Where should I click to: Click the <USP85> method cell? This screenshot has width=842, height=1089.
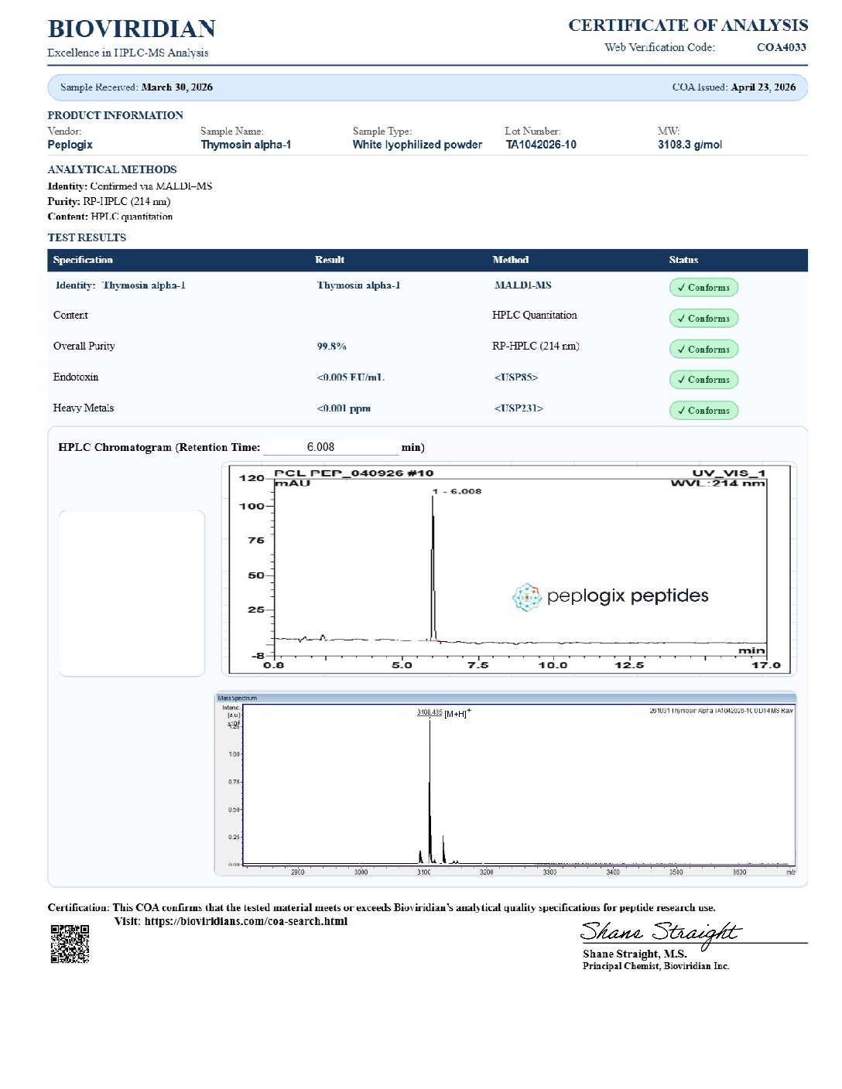click(x=516, y=377)
